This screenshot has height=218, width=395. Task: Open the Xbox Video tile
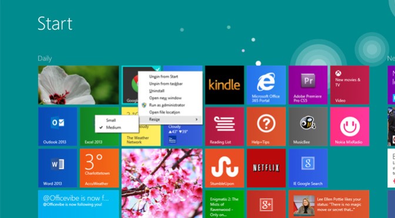pos(350,85)
